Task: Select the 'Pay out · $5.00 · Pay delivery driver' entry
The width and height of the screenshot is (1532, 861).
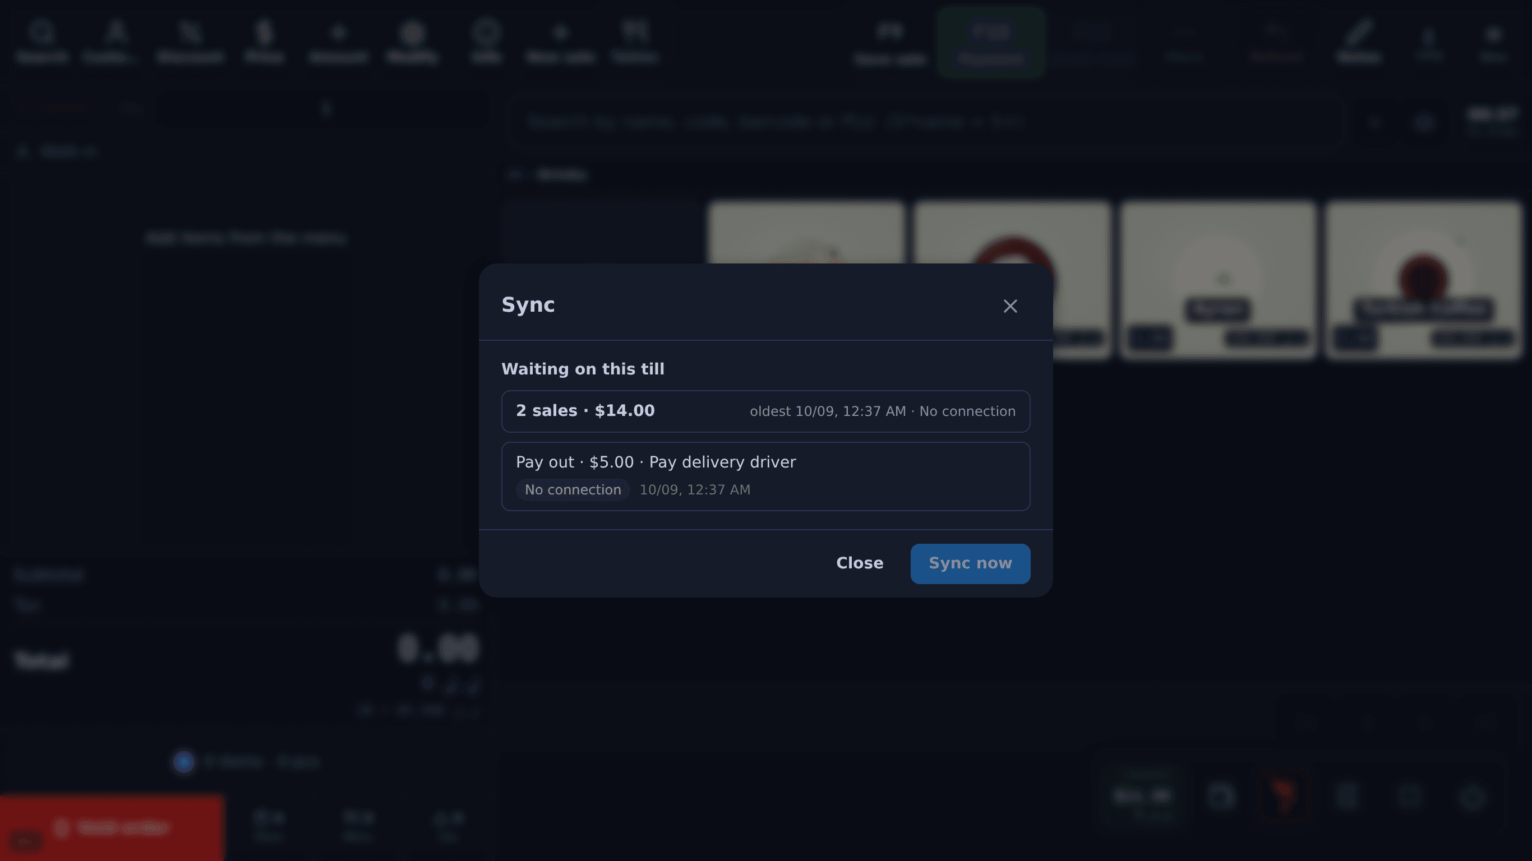Action: pos(765,476)
